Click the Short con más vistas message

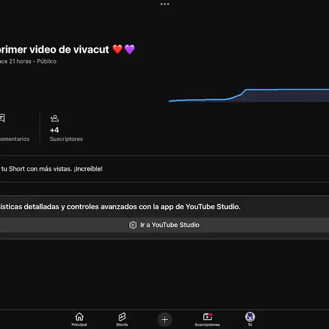(x=52, y=169)
